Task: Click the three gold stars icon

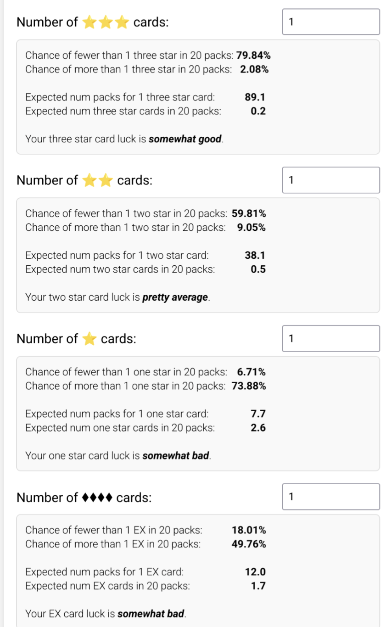Action: click(x=106, y=22)
